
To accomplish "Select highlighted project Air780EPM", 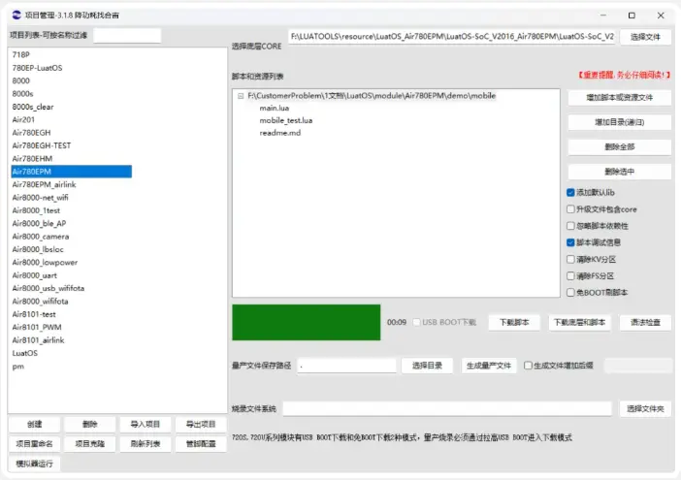I will pos(71,172).
